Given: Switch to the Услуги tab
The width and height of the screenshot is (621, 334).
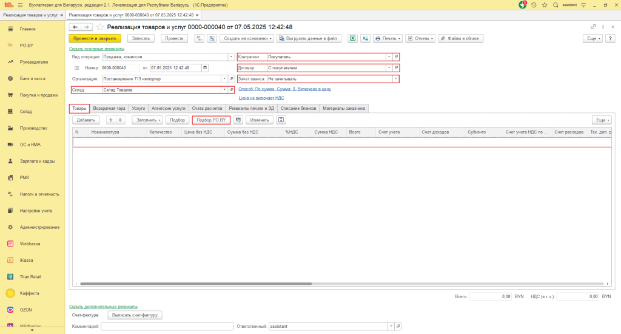Looking at the screenshot, I should [138, 108].
